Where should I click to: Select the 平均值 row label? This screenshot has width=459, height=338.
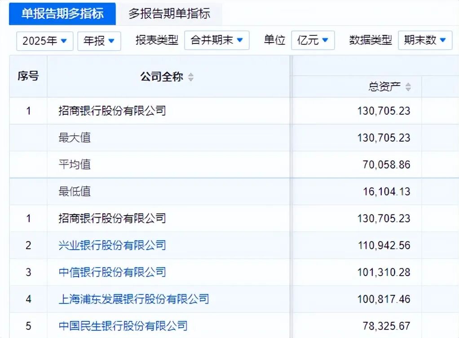[75, 165]
